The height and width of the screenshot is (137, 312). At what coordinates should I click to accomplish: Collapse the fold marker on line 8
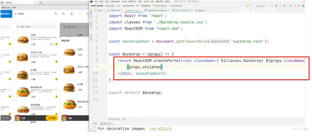pos(107,61)
